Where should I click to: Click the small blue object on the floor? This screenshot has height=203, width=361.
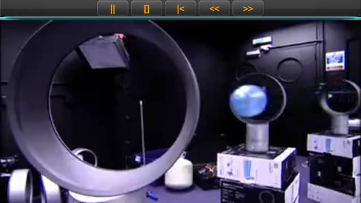(152, 196)
